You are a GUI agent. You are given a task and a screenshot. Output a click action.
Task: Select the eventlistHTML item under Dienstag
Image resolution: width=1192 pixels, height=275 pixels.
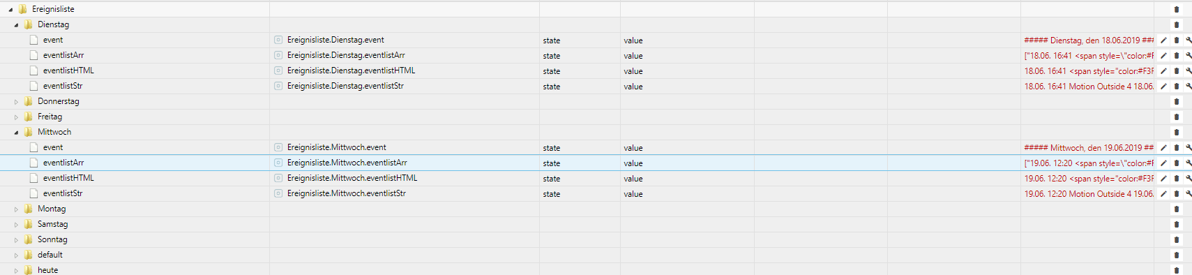click(68, 70)
